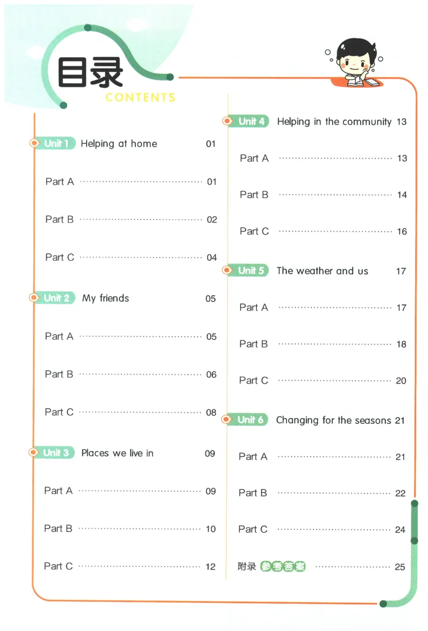Image resolution: width=428 pixels, height=631 pixels.
Task: Click the Unit 4 green badge
Action: pyautogui.click(x=248, y=121)
